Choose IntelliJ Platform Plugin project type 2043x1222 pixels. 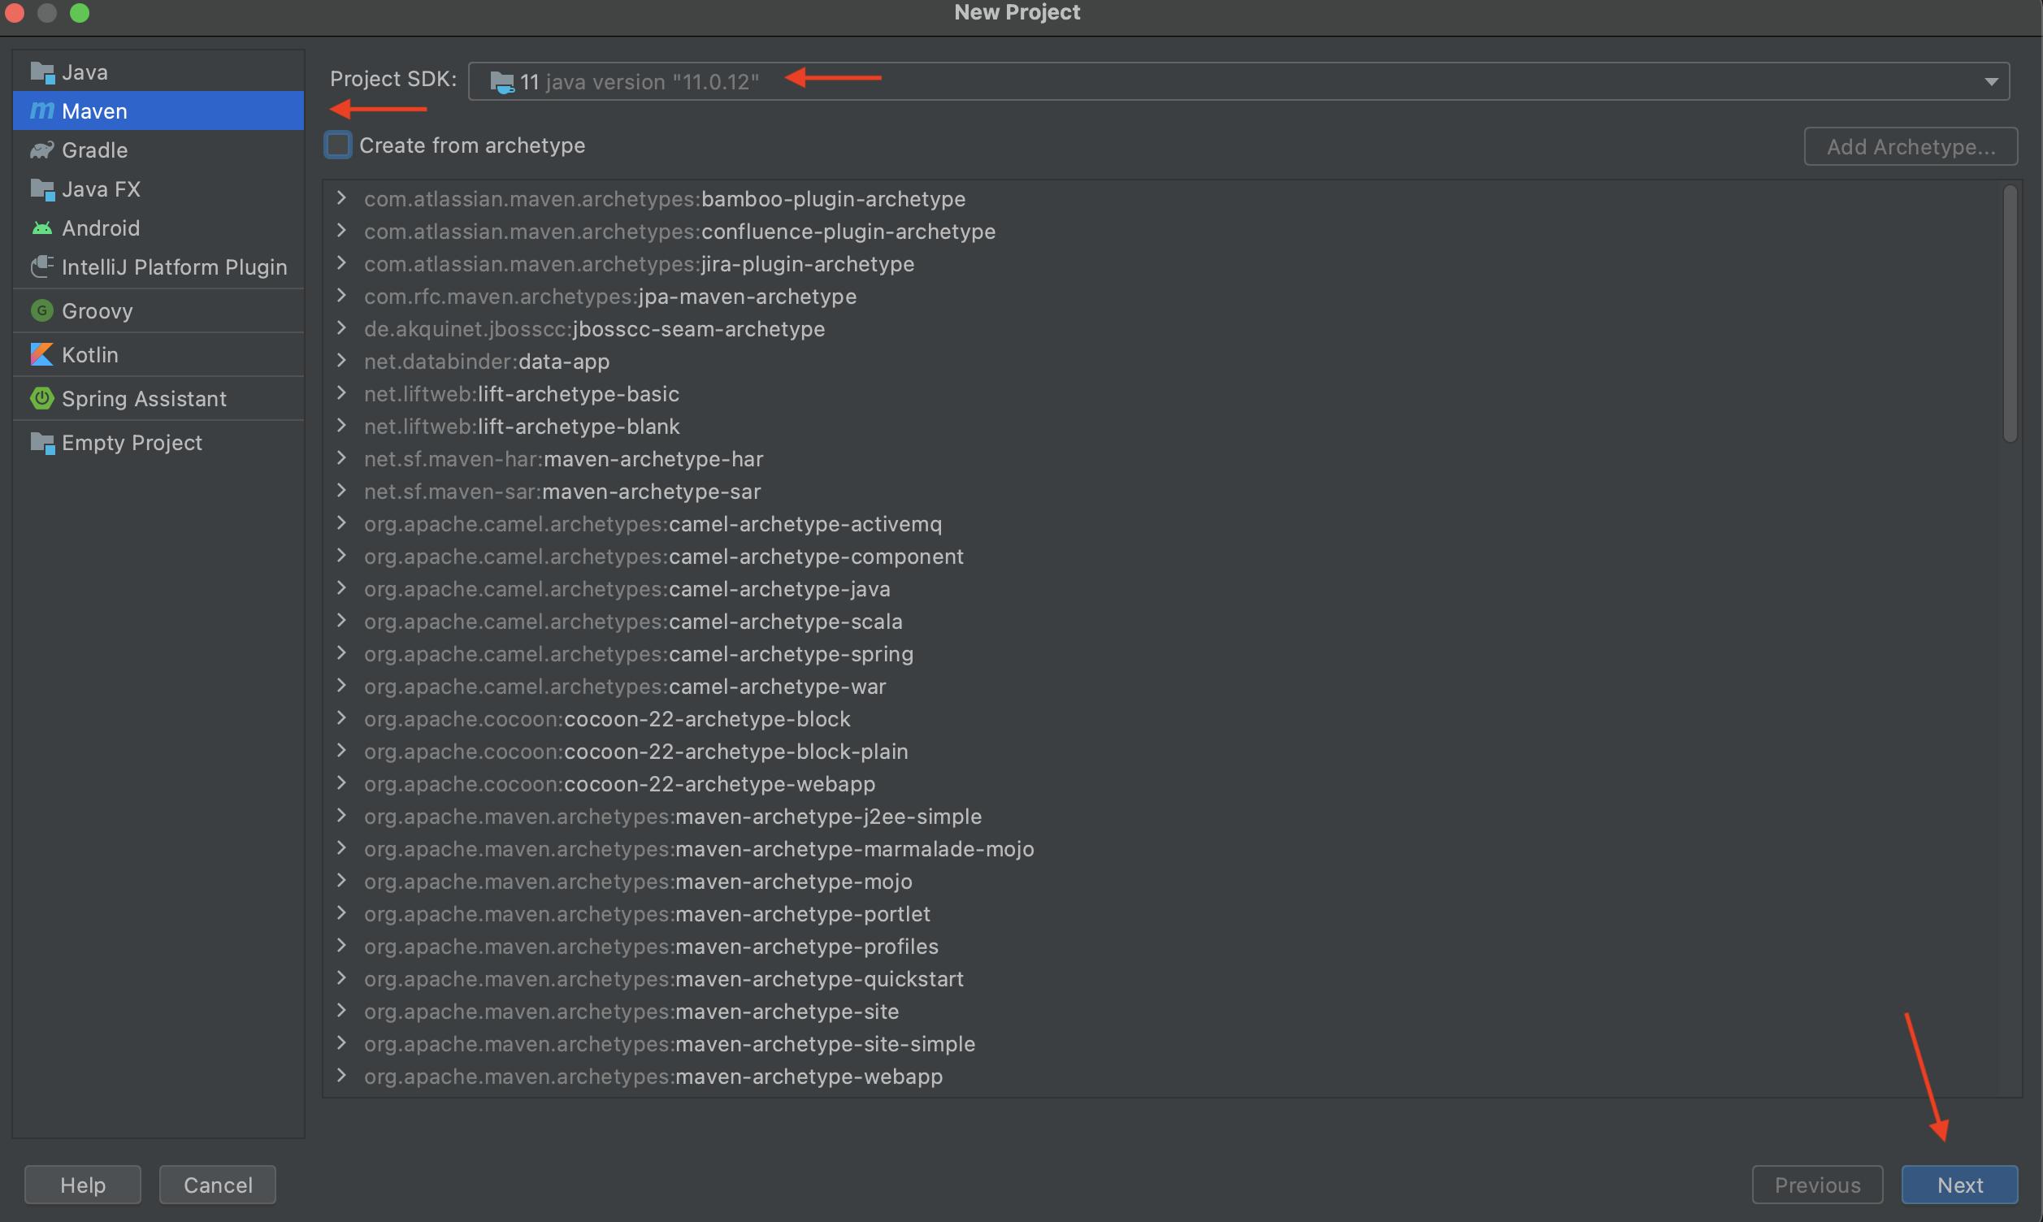[x=158, y=266]
